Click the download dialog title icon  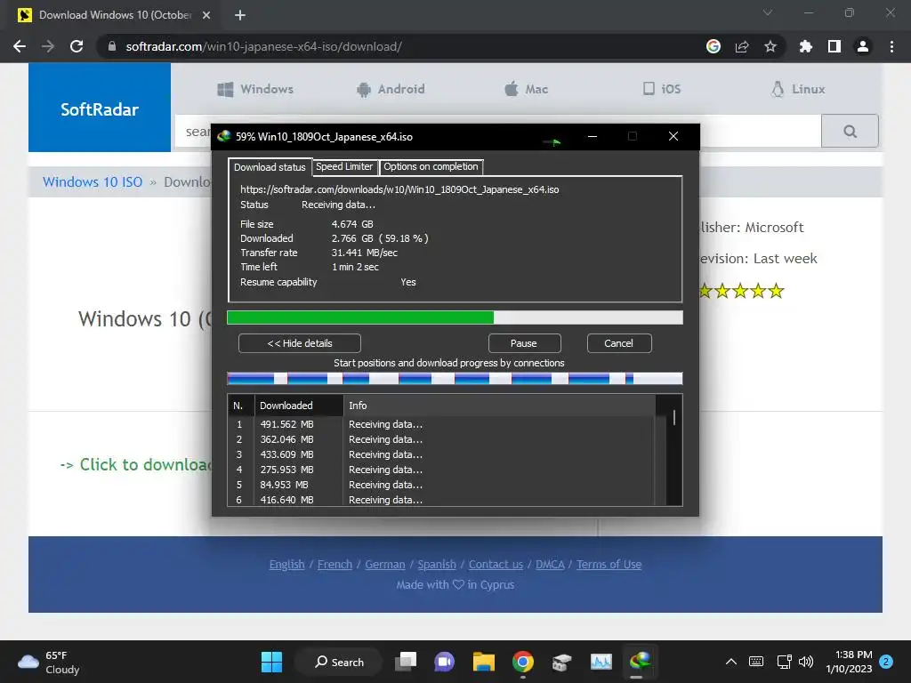[x=223, y=136]
